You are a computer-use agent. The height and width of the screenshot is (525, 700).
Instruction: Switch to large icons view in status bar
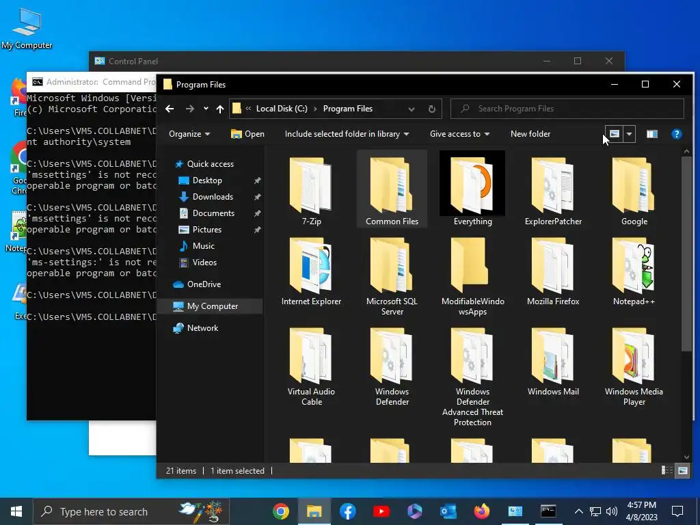tap(683, 470)
